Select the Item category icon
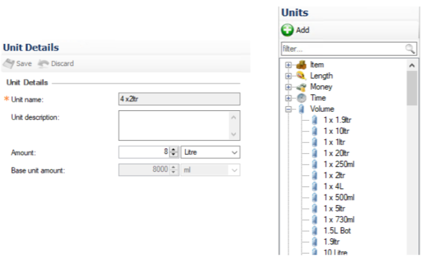This screenshot has width=421, height=256. point(301,65)
